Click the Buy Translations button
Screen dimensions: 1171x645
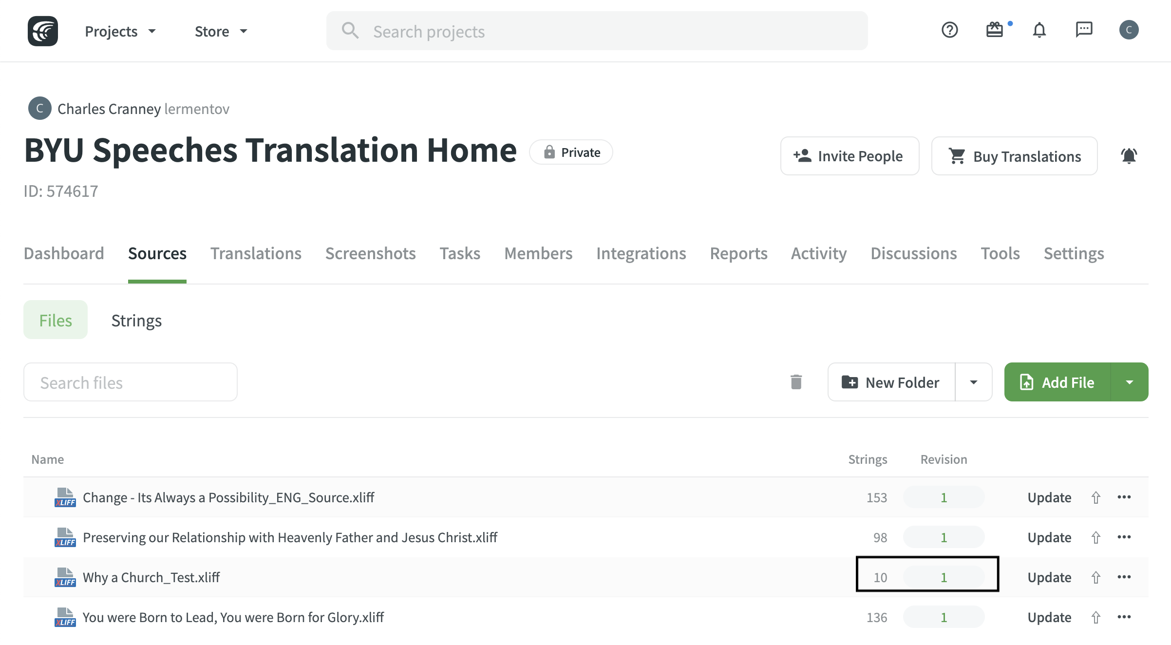[1014, 156]
